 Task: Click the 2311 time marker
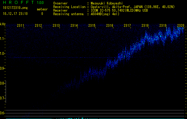click(21, 25)
